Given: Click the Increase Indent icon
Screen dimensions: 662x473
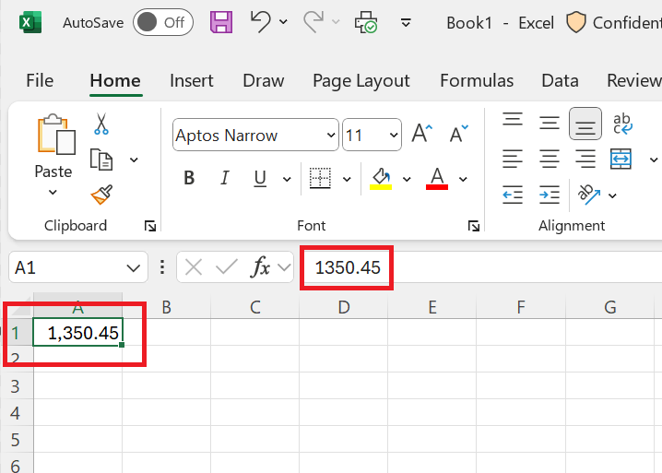Looking at the screenshot, I should [550, 195].
